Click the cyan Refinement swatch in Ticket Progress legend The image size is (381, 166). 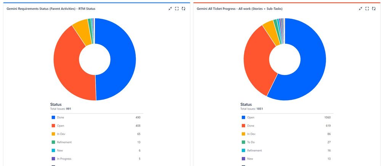(x=243, y=150)
